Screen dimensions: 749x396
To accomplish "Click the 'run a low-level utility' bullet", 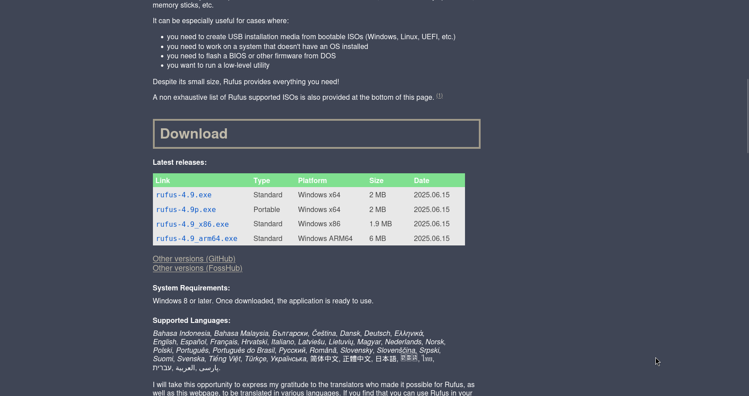I will pyautogui.click(x=218, y=65).
